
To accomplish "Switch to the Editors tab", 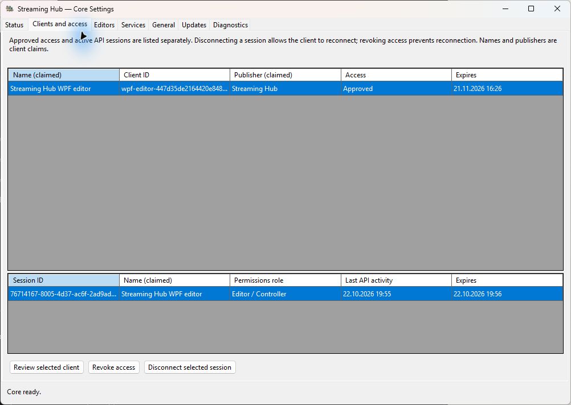I will coord(104,24).
